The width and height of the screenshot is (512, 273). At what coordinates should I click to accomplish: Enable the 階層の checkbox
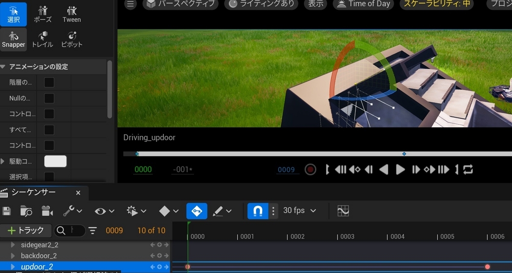tap(49, 82)
